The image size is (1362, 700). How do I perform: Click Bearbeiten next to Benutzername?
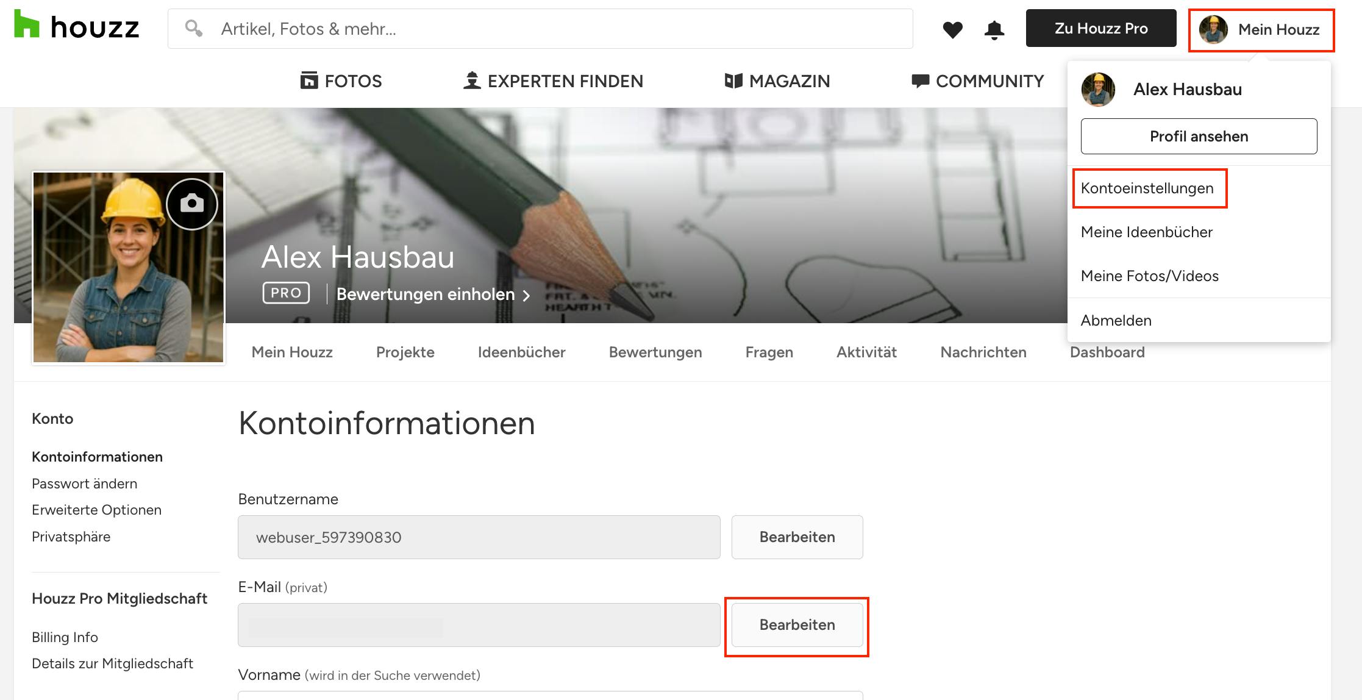pyautogui.click(x=797, y=537)
